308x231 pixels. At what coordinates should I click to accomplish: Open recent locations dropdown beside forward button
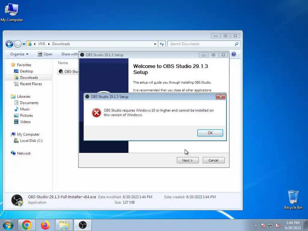pos(24,44)
